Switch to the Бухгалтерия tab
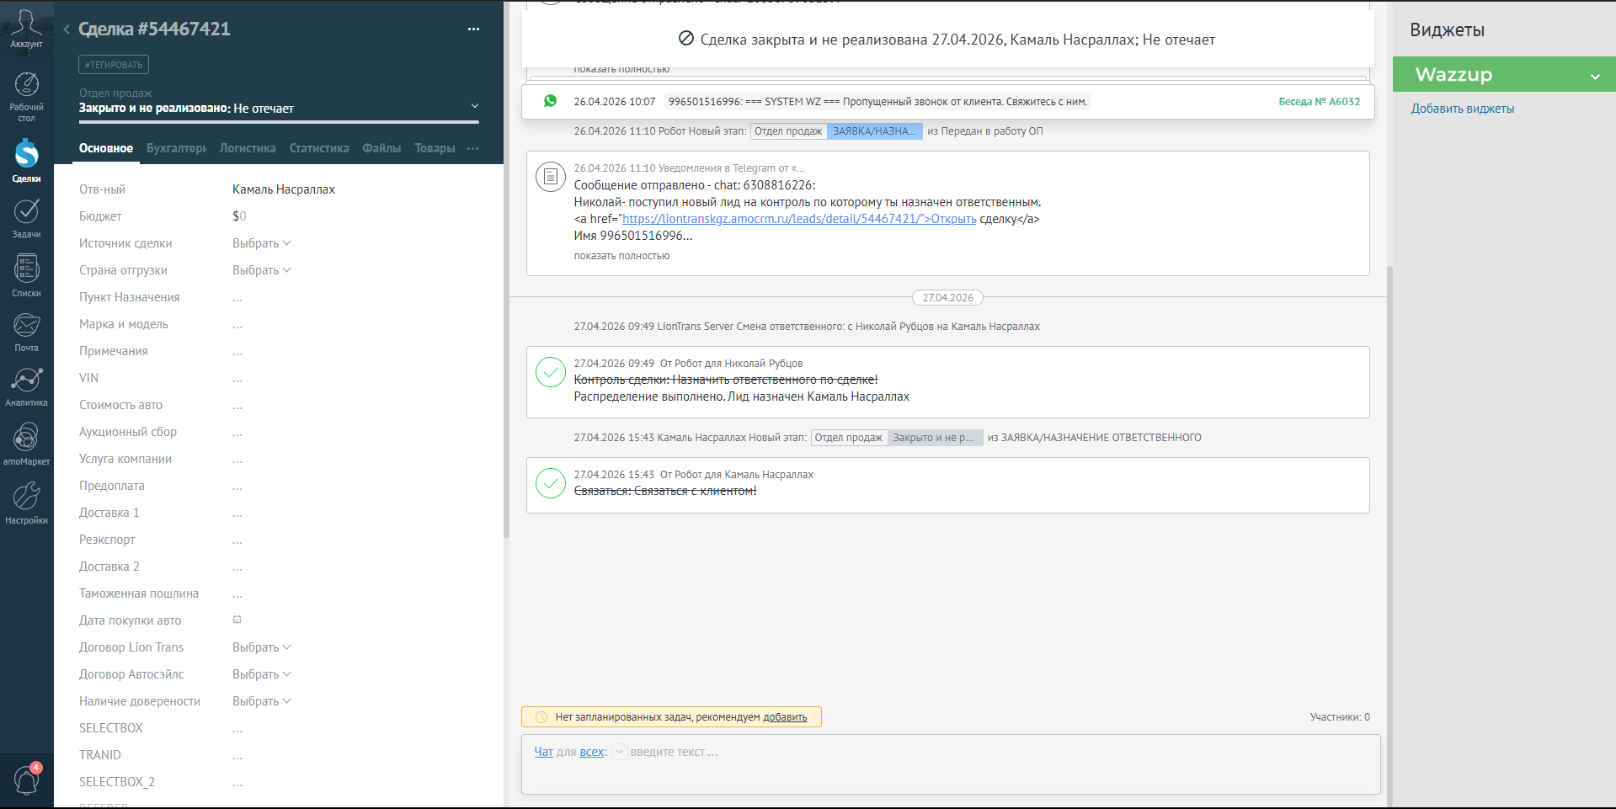The height and width of the screenshot is (809, 1616). (176, 148)
